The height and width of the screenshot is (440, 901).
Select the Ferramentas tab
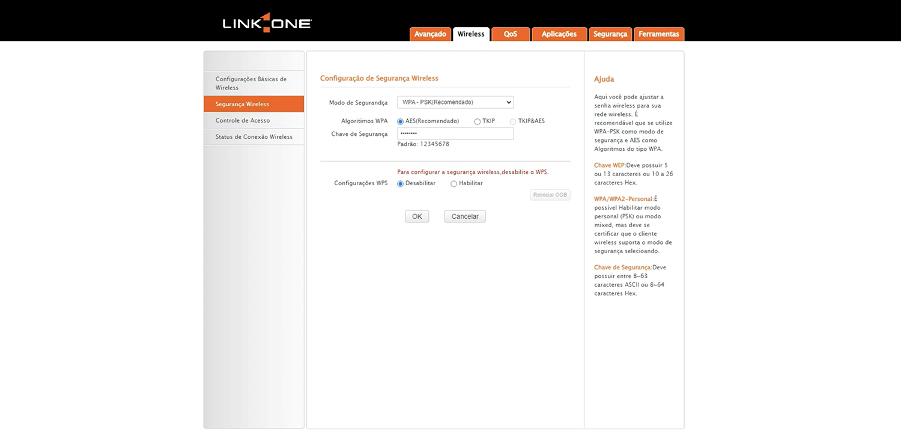pyautogui.click(x=658, y=34)
